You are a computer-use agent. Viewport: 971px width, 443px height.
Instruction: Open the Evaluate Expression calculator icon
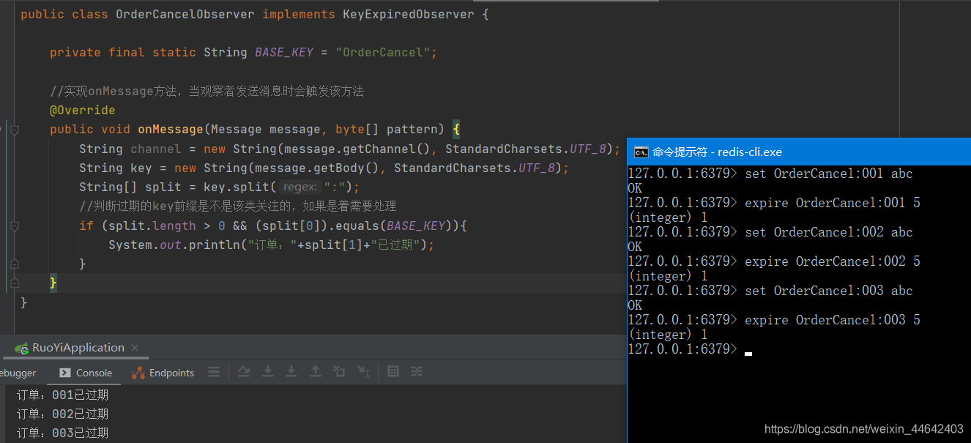point(393,372)
